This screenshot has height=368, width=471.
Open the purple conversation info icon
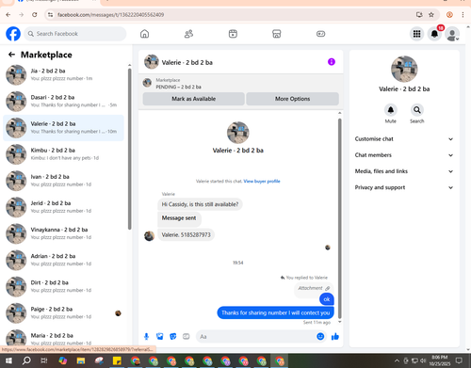(x=332, y=62)
